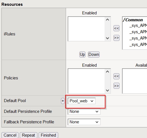Open Fallback Persistence Profile dropdown
The height and width of the screenshot is (138, 147).
(84, 122)
